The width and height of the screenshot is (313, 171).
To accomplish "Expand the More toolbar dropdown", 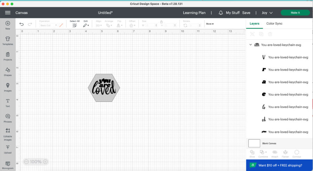I will 210,24.
